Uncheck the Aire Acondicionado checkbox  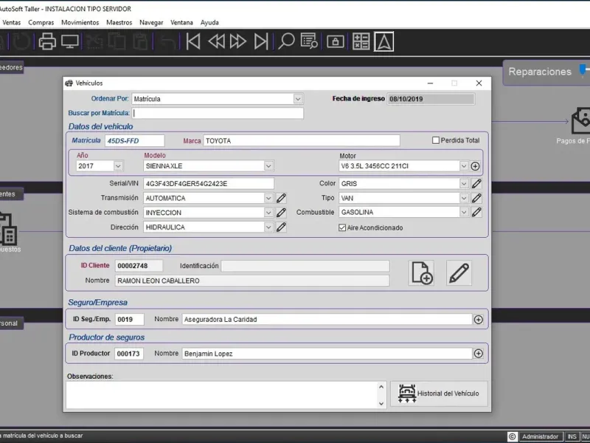(x=342, y=227)
